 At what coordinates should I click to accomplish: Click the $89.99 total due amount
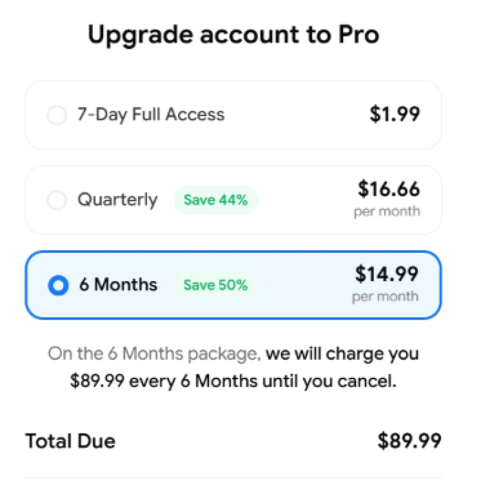click(x=410, y=441)
